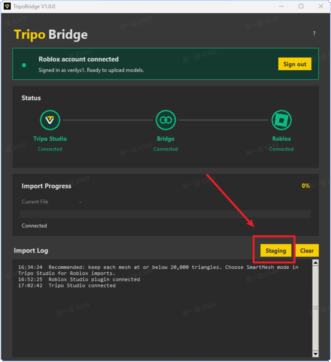This screenshot has width=331, height=362.
Task: Click the "Tripo Bridge" title logo
Action: click(x=51, y=35)
